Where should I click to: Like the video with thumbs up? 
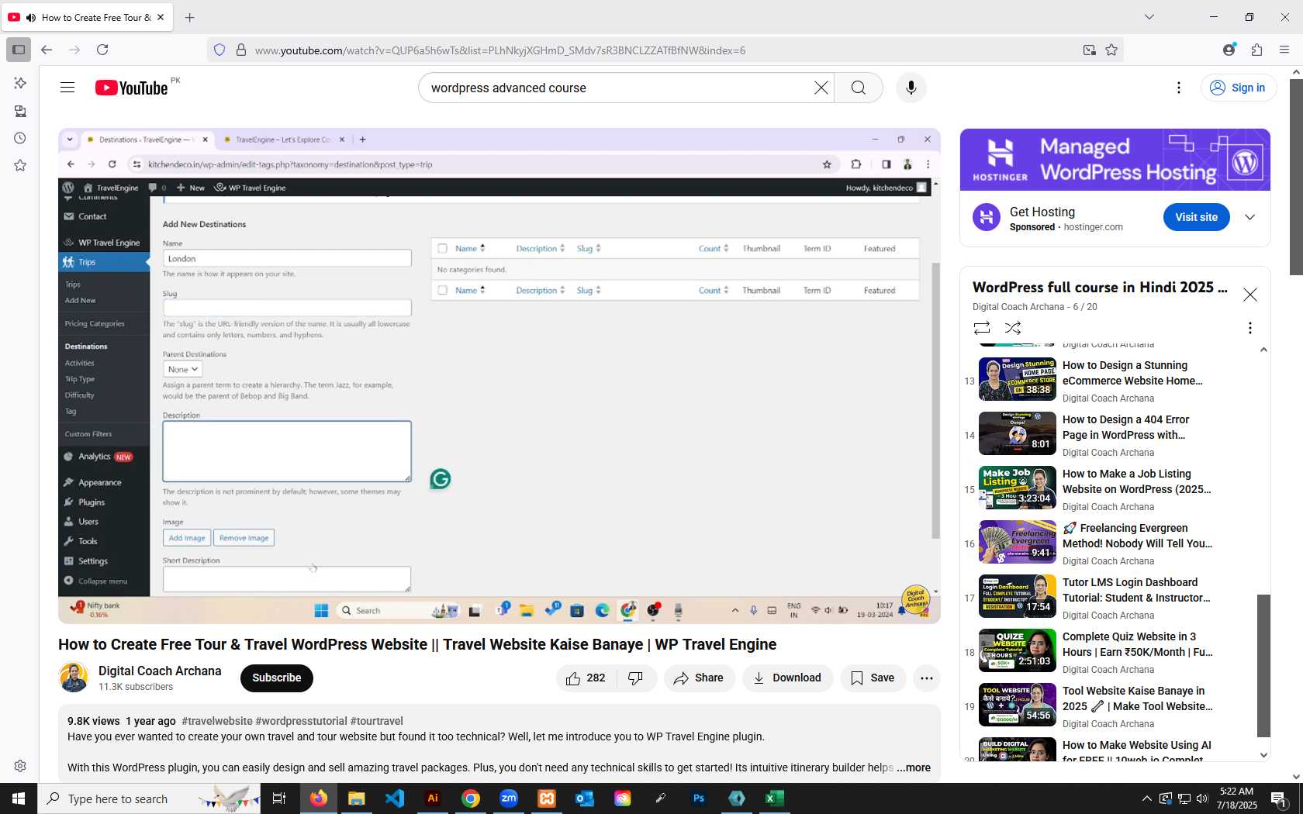(586, 678)
